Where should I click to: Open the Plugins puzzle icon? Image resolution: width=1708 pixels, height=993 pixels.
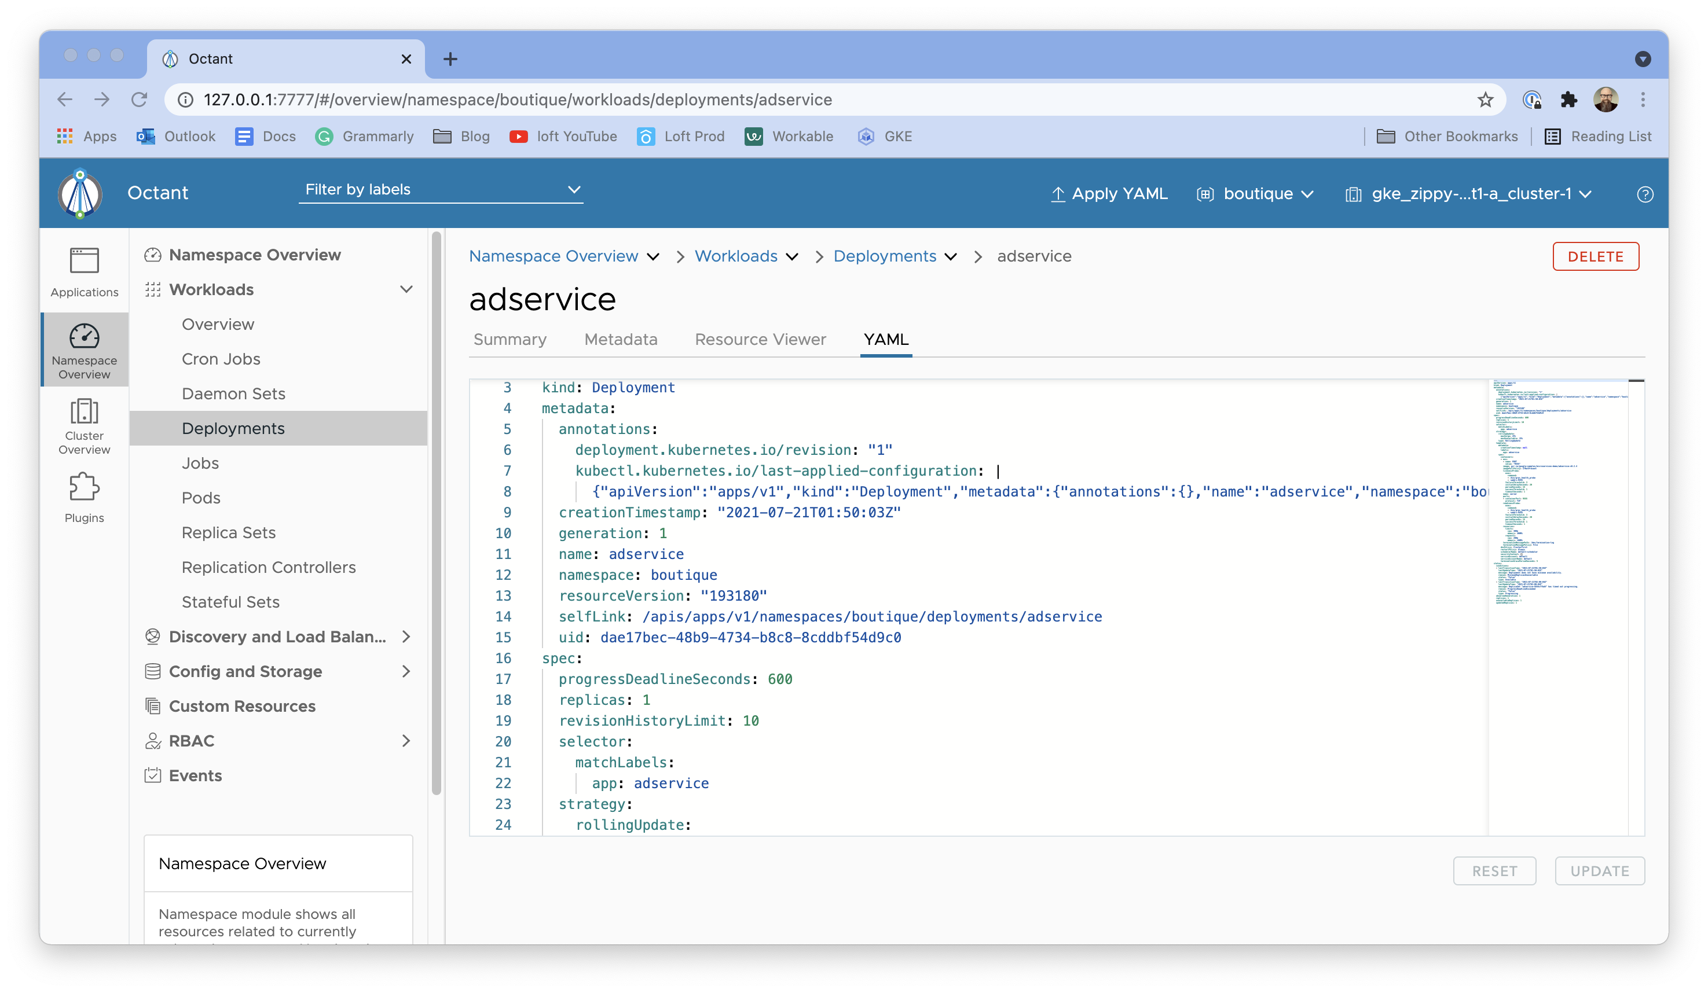(84, 497)
